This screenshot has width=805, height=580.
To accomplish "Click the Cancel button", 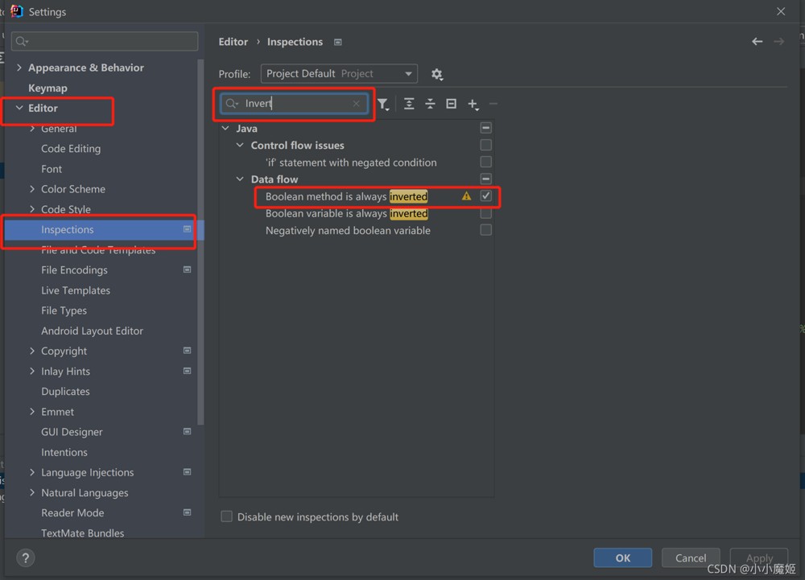I will coord(691,557).
